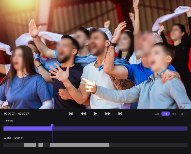Click the played portion of the timeline bar
Screen dimensions: 191x154
click(x=28, y=129)
